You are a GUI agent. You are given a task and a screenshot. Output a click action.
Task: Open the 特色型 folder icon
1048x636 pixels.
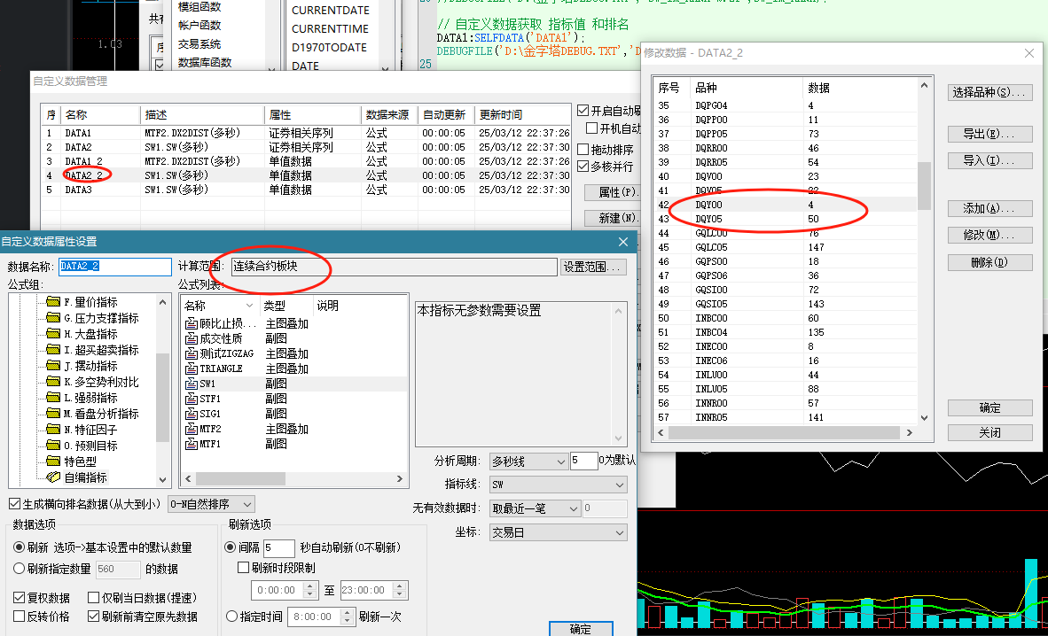[53, 461]
